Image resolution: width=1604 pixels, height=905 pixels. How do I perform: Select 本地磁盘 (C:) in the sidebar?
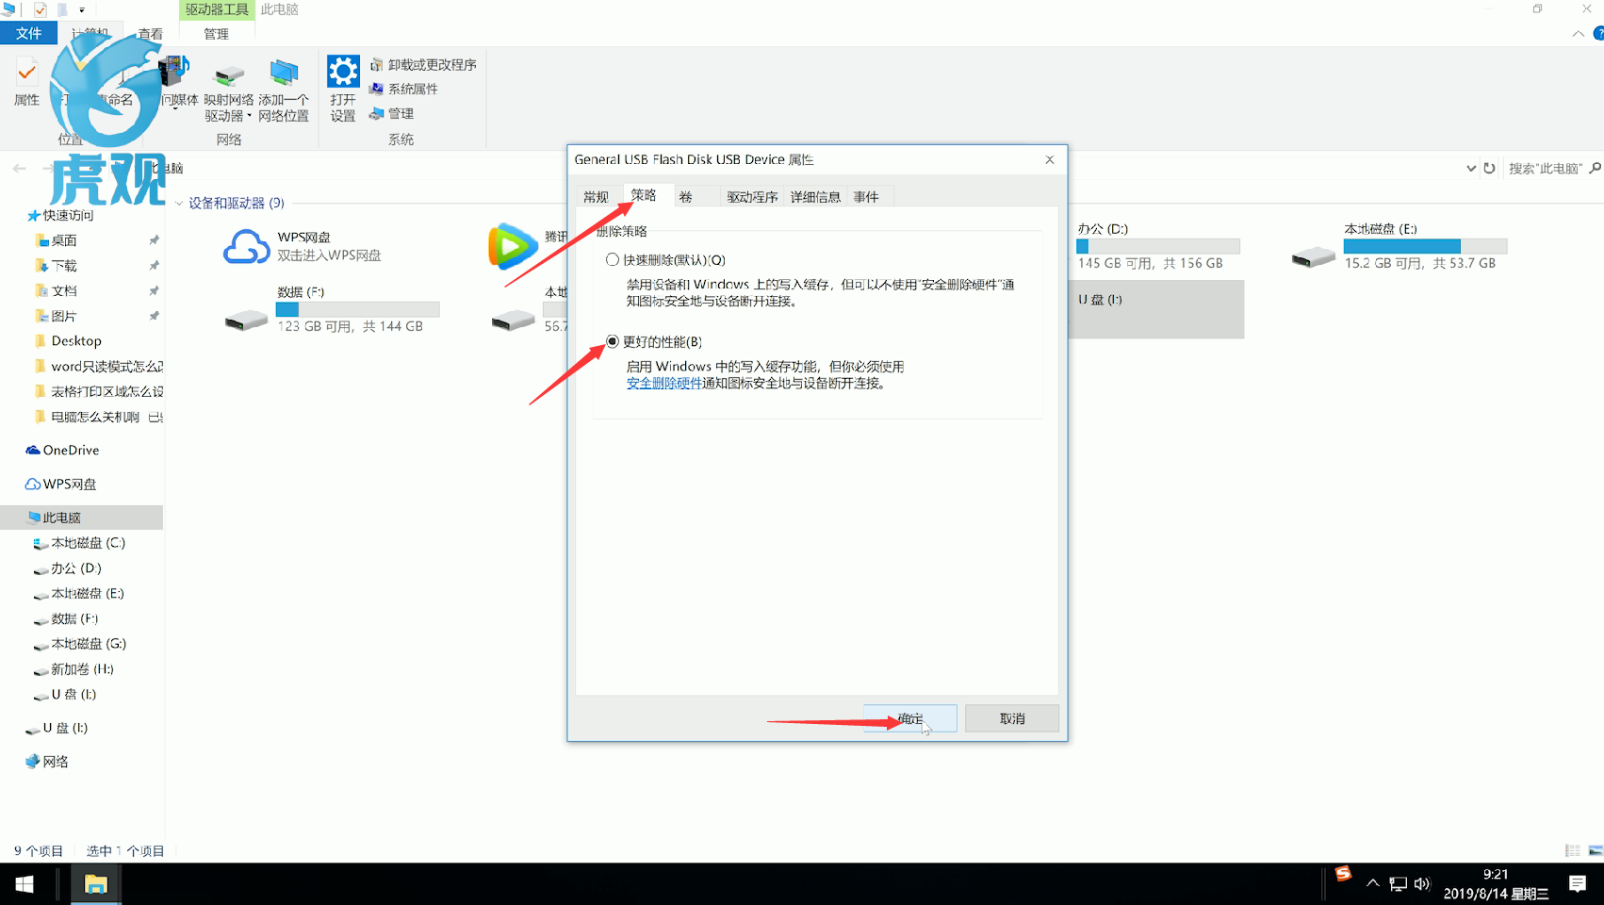(79, 543)
